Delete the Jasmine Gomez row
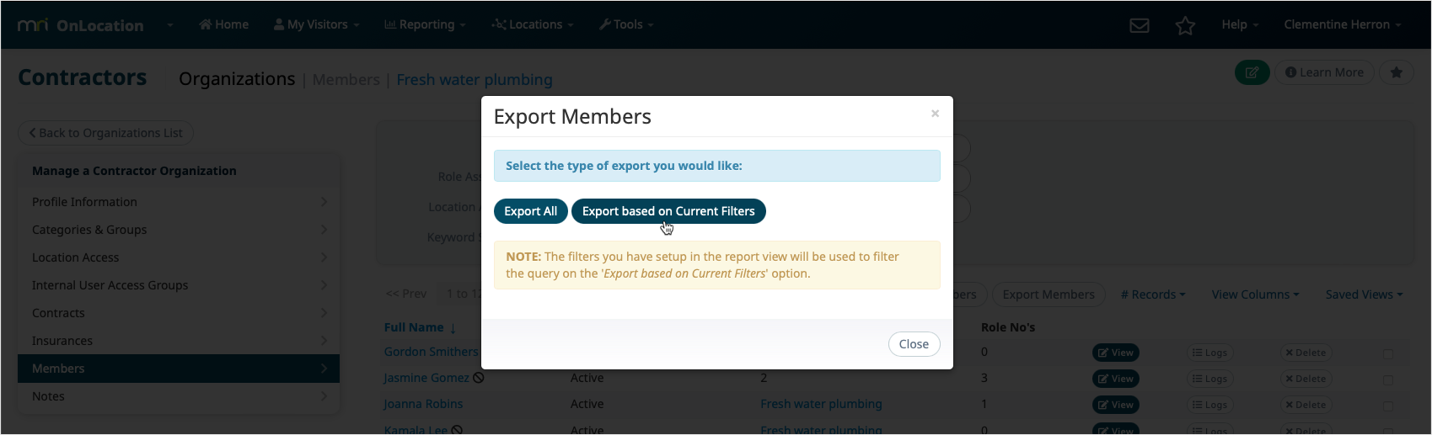Screen dimensions: 1432x435 click(1306, 379)
